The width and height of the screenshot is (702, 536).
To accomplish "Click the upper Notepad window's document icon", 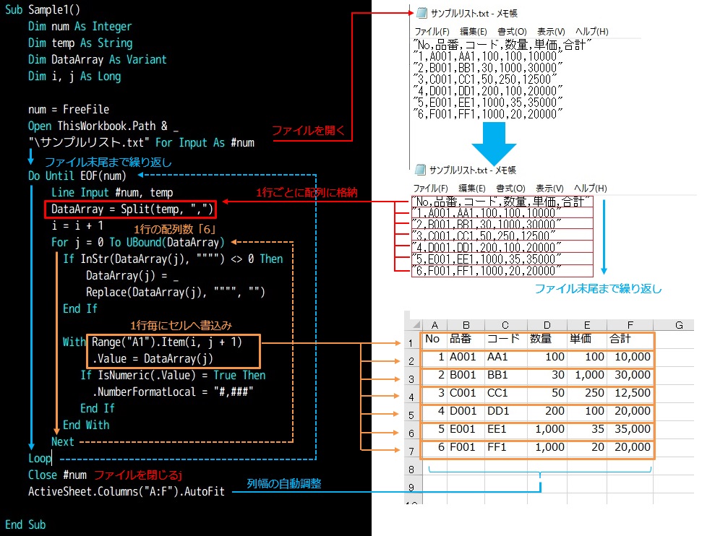I will click(421, 13).
